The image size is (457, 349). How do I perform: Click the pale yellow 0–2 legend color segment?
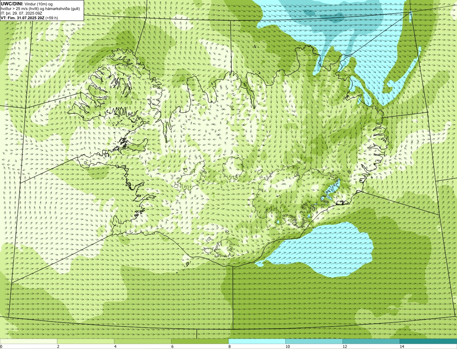(x=29, y=341)
